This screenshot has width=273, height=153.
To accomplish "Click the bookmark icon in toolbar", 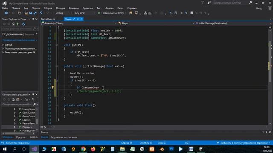I will 192,13.
